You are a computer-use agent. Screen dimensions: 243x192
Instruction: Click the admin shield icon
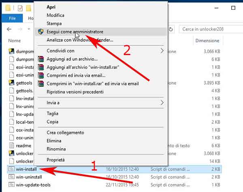[41, 32]
